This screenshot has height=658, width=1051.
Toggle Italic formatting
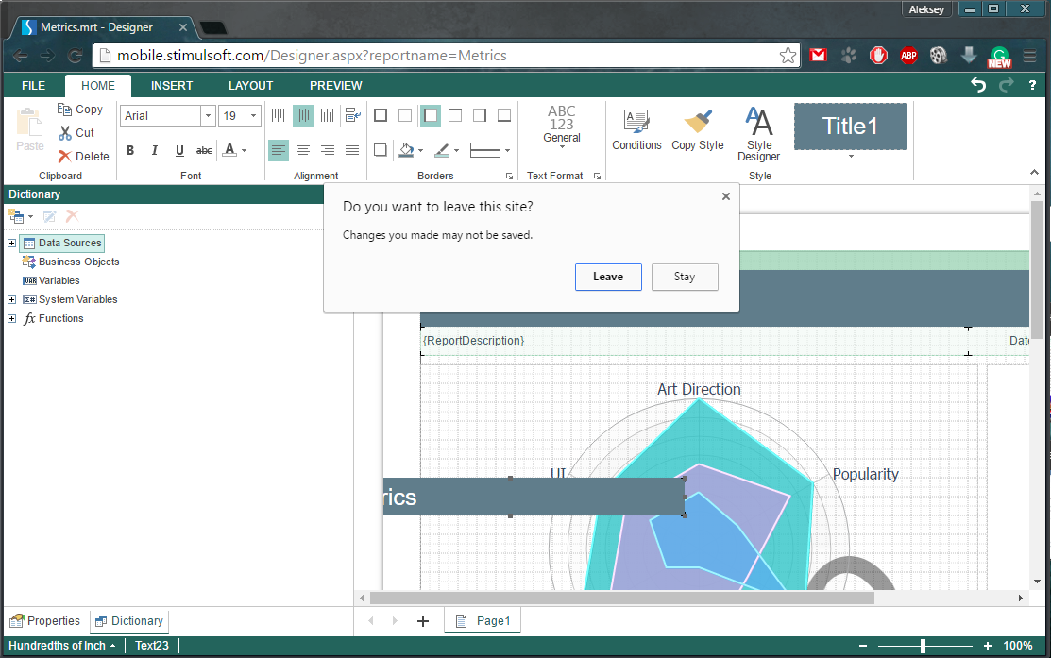(155, 150)
